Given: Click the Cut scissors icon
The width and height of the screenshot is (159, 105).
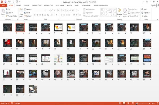Looking at the screenshot, I should click(x=7, y=9).
